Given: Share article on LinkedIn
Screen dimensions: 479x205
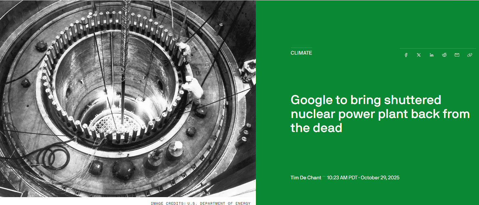Looking at the screenshot, I should (431, 55).
